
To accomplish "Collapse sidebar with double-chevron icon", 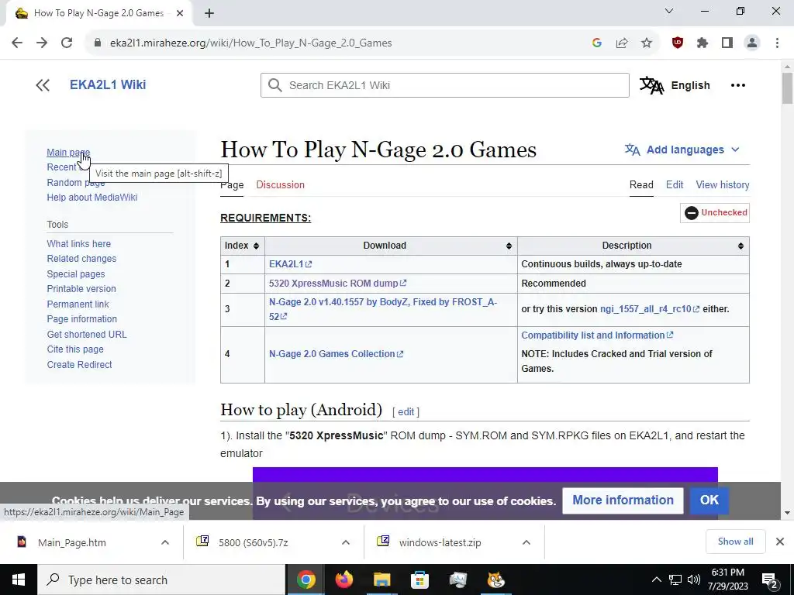I will (43, 85).
